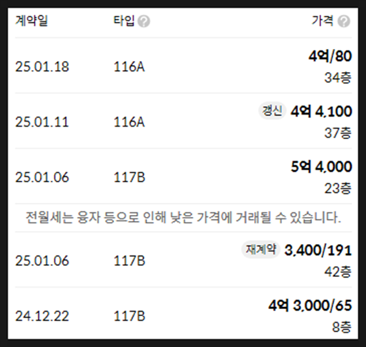Viewport: 366px width, 347px height.
Task: Select the 타입 column header
Action: [124, 21]
